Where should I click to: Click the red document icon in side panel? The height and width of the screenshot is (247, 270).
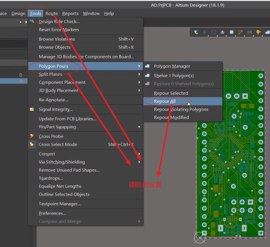point(21,81)
